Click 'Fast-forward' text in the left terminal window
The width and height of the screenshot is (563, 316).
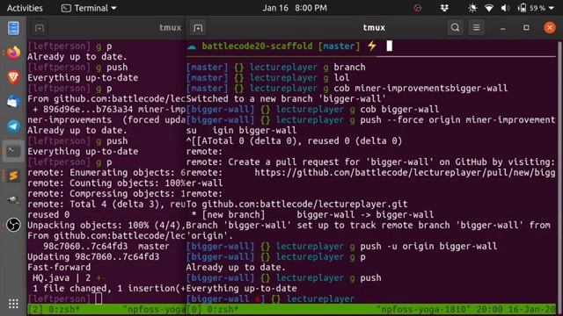click(59, 267)
